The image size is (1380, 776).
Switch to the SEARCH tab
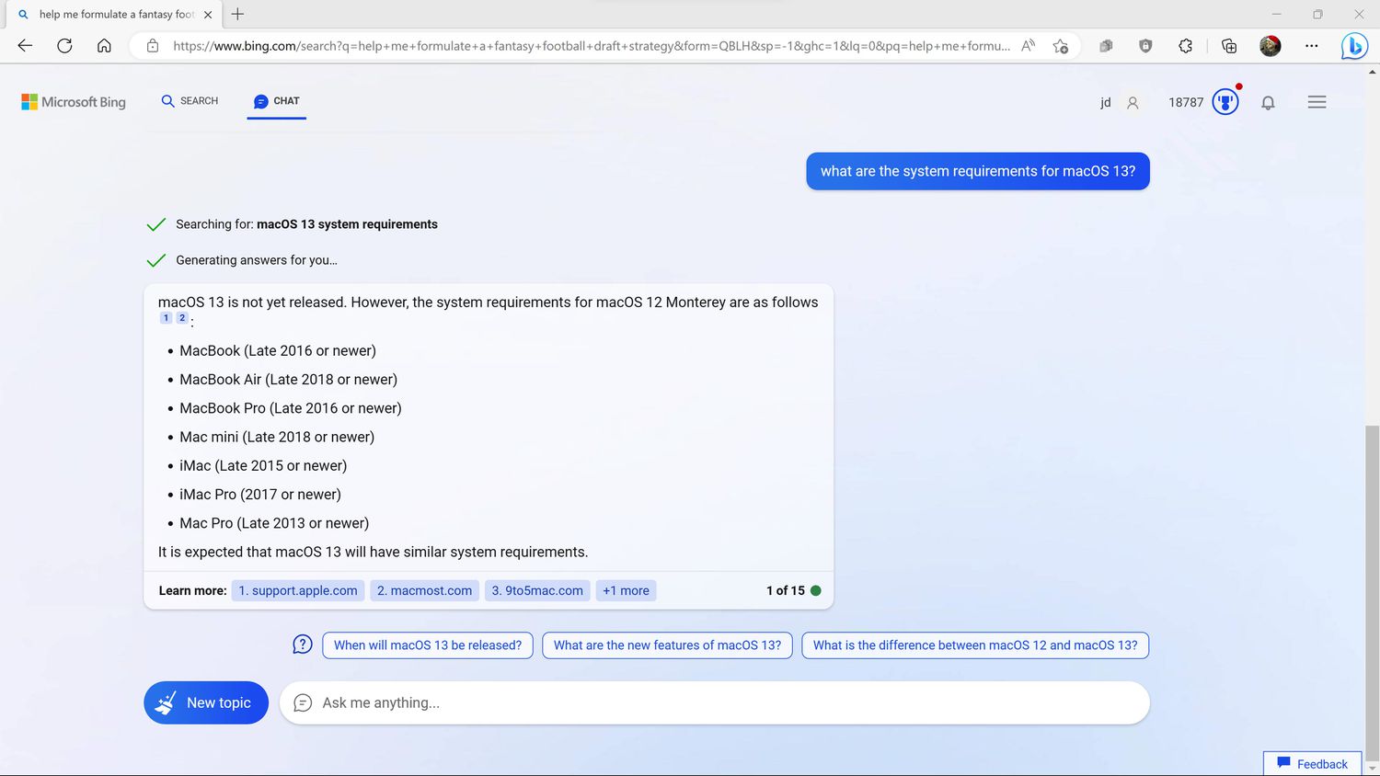[190, 101]
